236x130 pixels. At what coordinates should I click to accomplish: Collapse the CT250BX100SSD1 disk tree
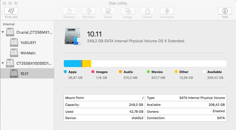pos(3,63)
